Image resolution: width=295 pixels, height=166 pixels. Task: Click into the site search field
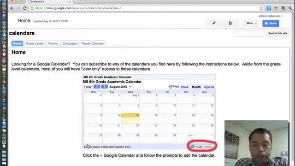point(249,33)
